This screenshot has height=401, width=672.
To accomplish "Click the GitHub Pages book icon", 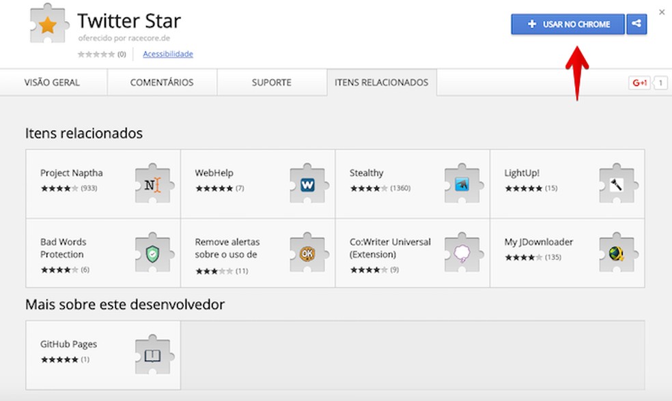I will [154, 355].
